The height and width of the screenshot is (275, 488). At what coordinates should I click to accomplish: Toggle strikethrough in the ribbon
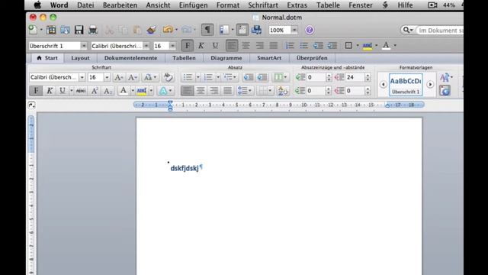[81, 91]
